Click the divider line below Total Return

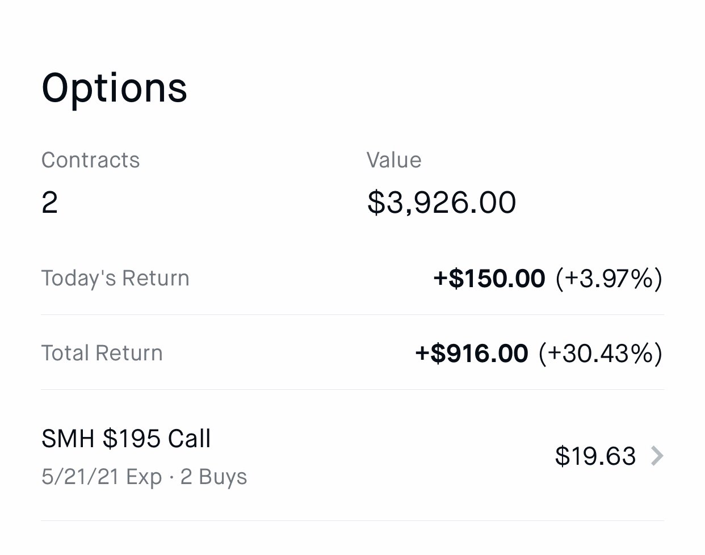click(352, 389)
